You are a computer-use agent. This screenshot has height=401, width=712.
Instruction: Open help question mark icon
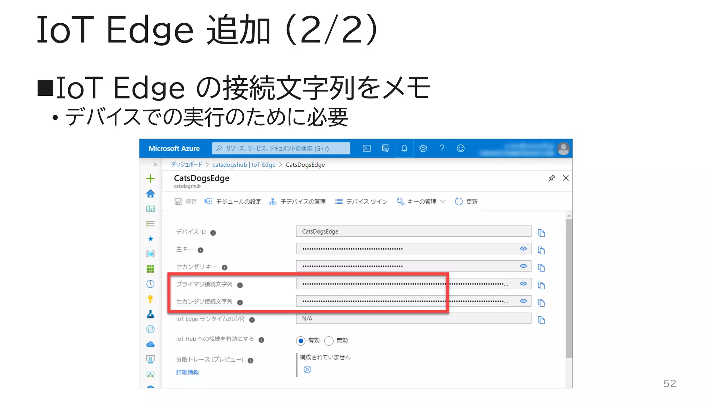point(442,149)
